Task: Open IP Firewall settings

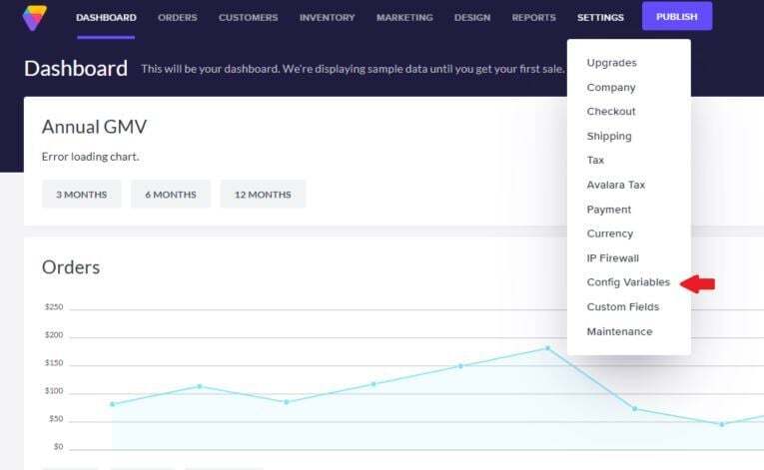Action: [612, 258]
